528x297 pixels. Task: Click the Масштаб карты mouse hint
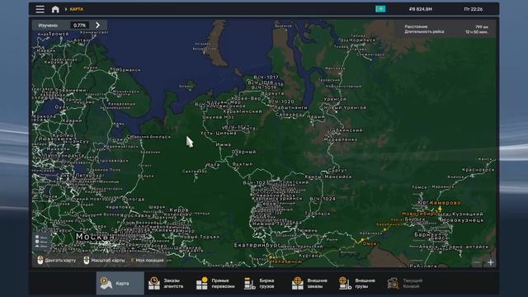104,261
